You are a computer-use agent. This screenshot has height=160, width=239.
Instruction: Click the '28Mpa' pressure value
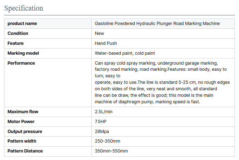coord(102,132)
